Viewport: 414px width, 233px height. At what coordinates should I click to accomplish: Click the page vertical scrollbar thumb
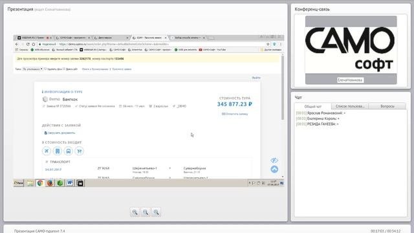(x=283, y=87)
